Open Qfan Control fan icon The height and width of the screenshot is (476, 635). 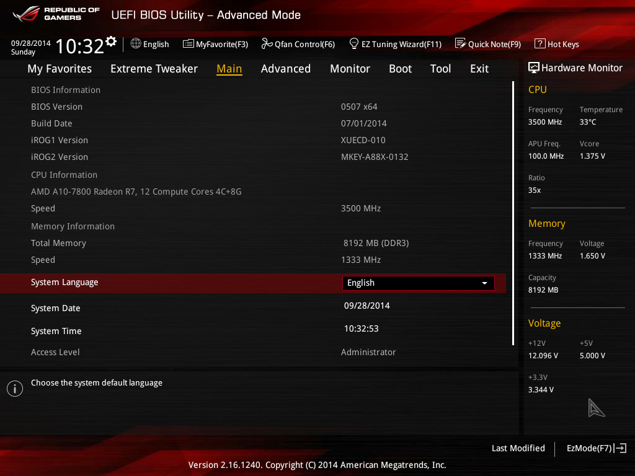tap(267, 43)
